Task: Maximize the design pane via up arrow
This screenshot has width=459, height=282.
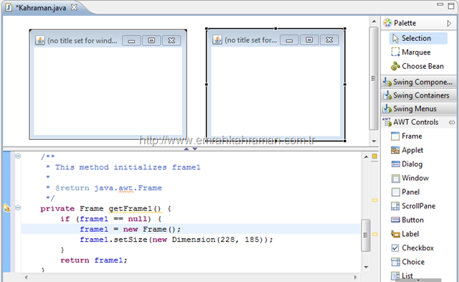Action: tap(186, 149)
